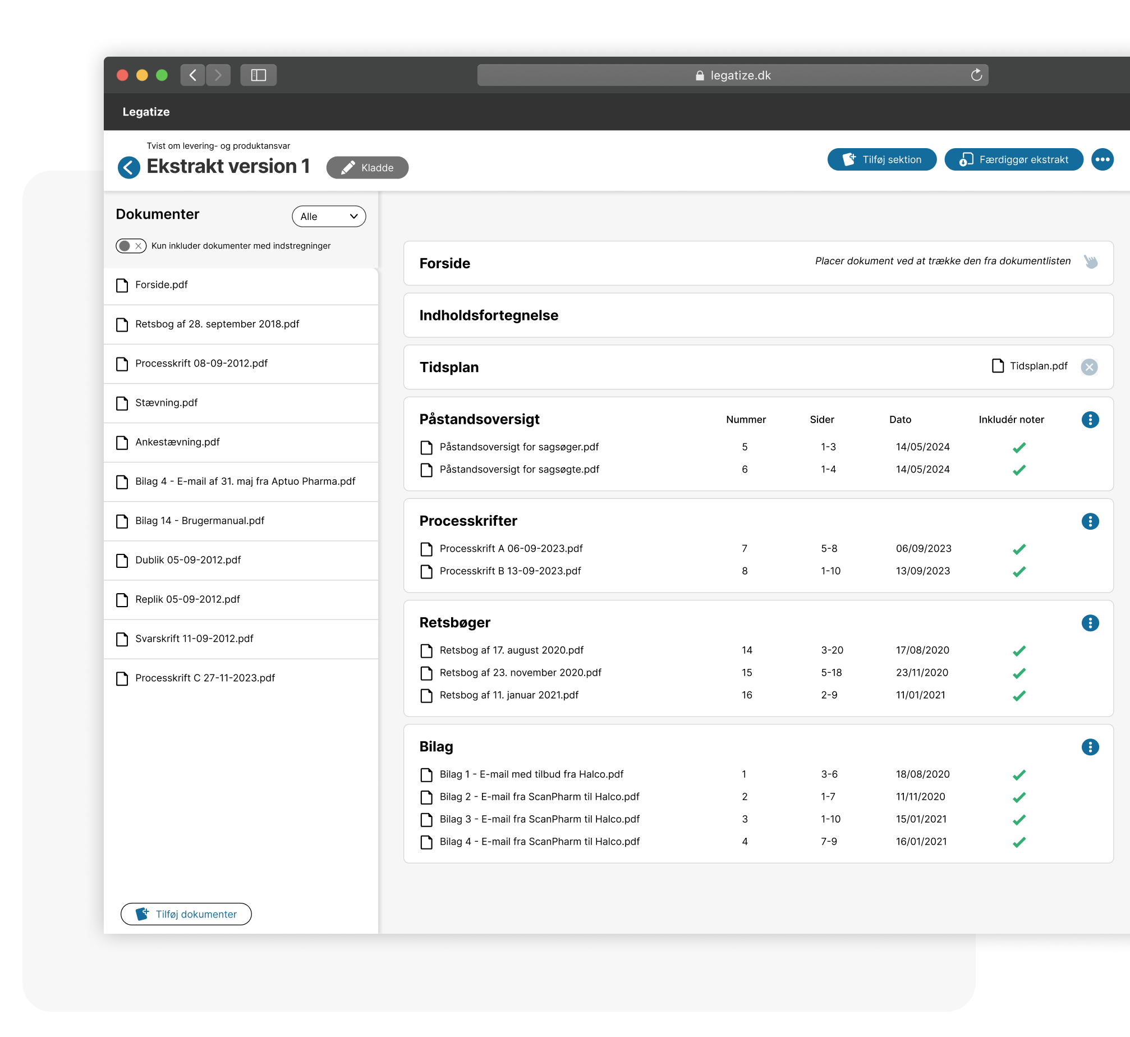Click the Inkludér noter column header
The image size is (1130, 1037).
pos(1011,419)
